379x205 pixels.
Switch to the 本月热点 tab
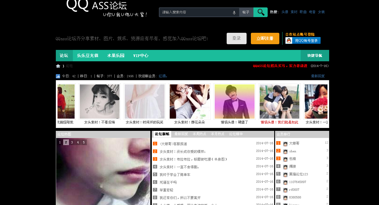coord(218,134)
